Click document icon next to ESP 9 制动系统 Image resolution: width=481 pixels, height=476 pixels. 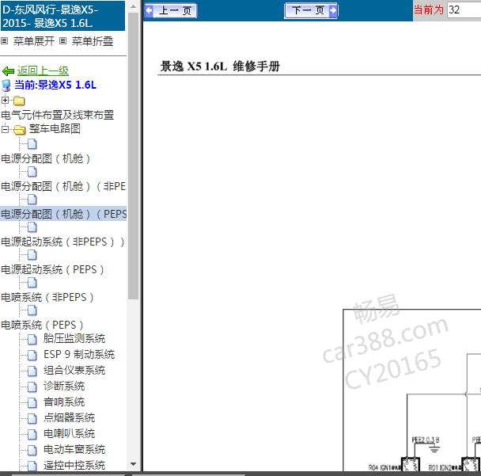coord(32,356)
